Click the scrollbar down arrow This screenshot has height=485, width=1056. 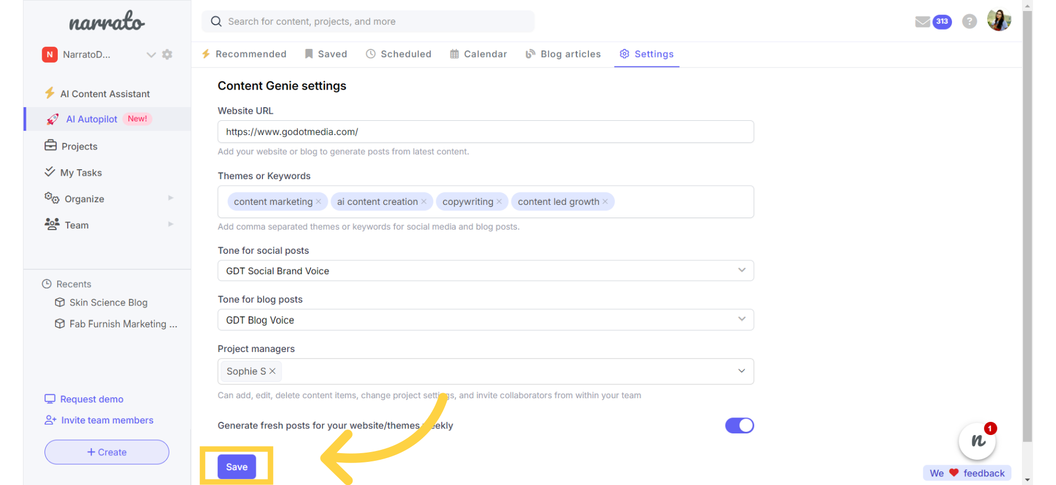1027,480
